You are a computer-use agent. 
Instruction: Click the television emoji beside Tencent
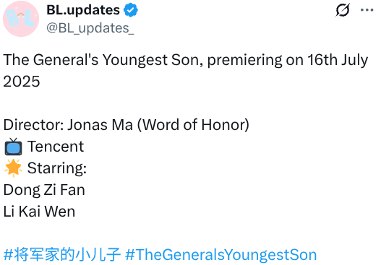click(x=13, y=147)
